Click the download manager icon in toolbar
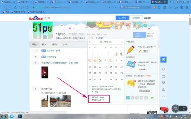The width and height of the screenshot is (191, 119). tap(182, 8)
